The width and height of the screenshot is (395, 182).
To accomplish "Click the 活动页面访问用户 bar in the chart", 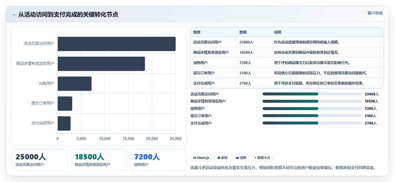I will pos(117,44).
